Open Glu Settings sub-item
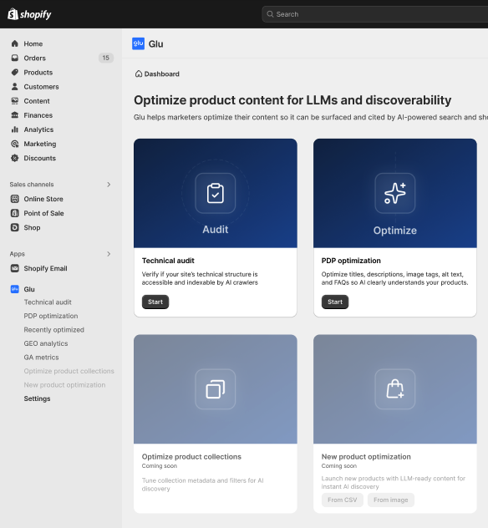This screenshot has width=488, height=528. [x=37, y=399]
